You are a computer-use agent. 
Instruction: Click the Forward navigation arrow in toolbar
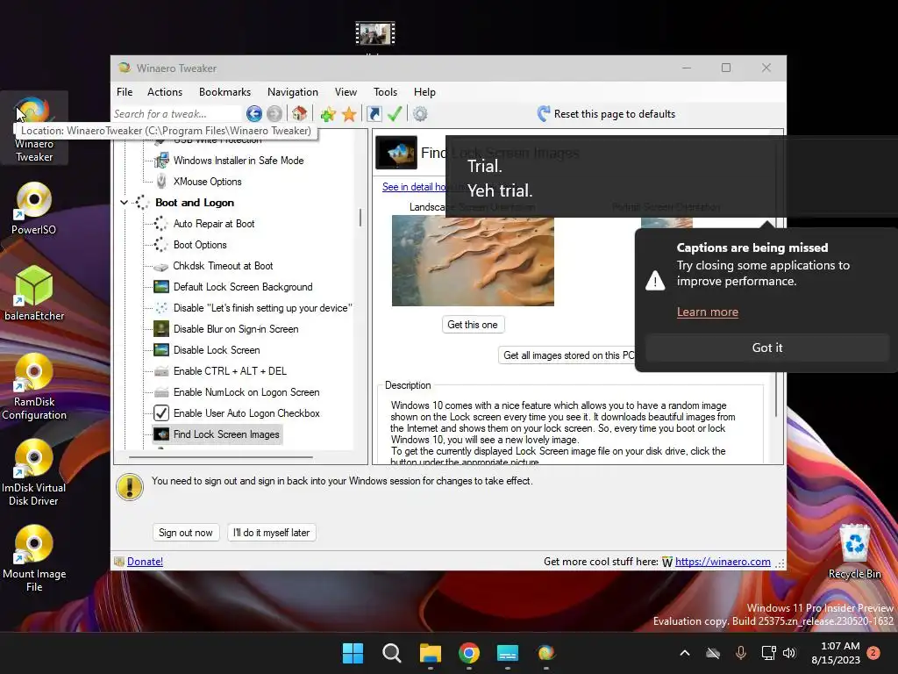click(274, 114)
